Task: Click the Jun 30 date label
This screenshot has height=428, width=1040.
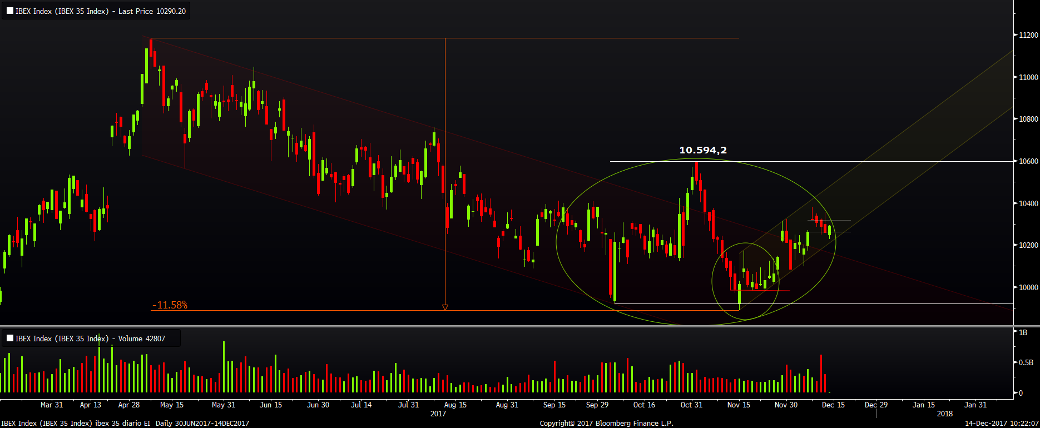Action: pyautogui.click(x=318, y=405)
